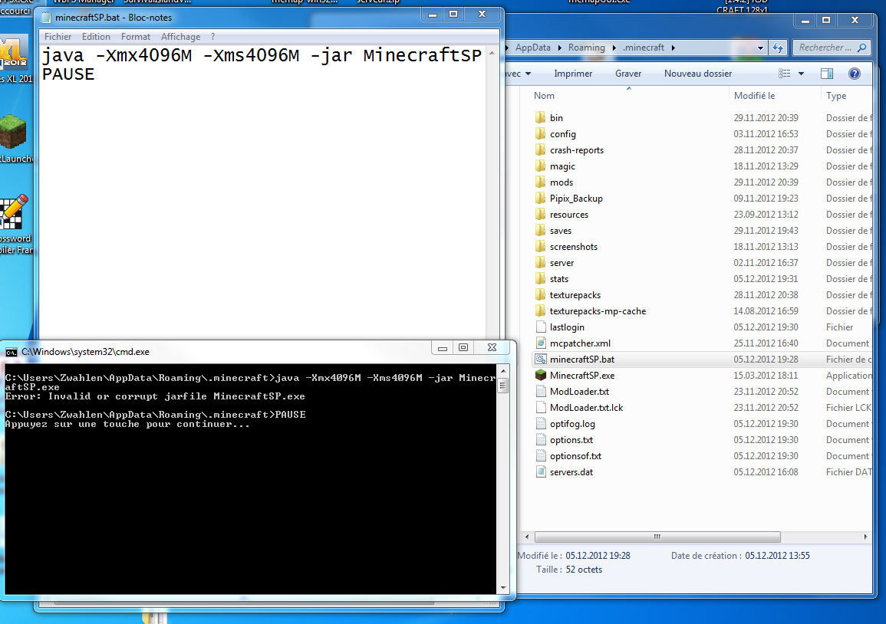Select the screenshots folder icon
886x624 pixels.
(x=540, y=246)
